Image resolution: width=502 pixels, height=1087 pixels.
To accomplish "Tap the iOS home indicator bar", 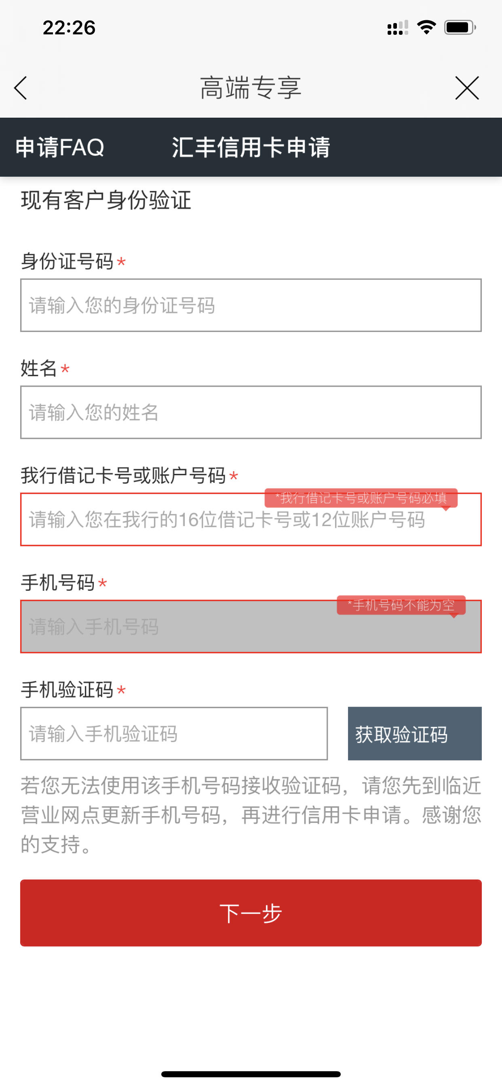I will click(x=251, y=1074).
